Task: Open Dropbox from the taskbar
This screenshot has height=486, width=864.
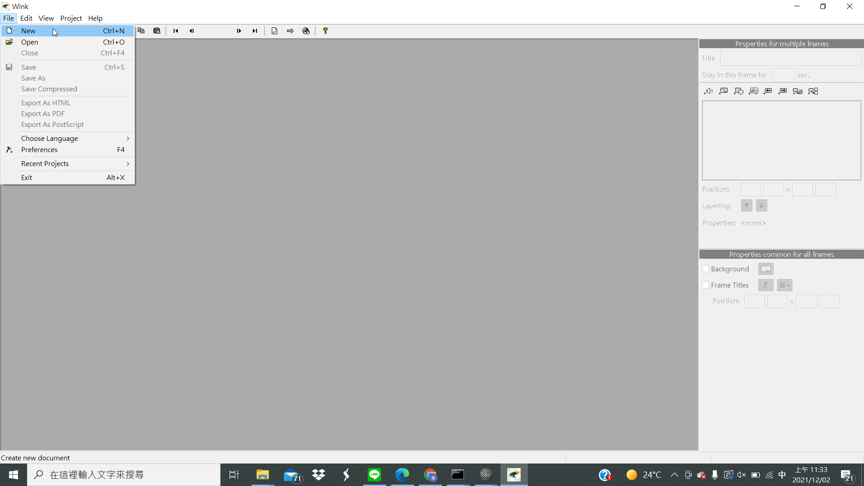Action: coord(319,475)
